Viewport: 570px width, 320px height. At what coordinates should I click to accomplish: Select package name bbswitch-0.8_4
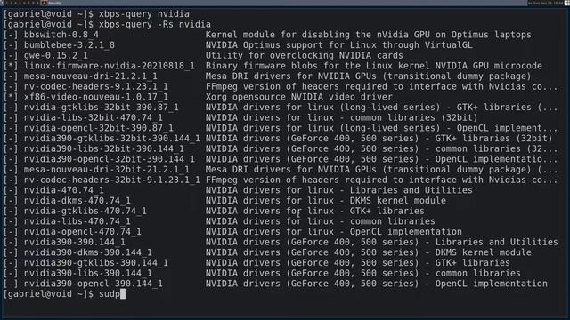(x=61, y=35)
